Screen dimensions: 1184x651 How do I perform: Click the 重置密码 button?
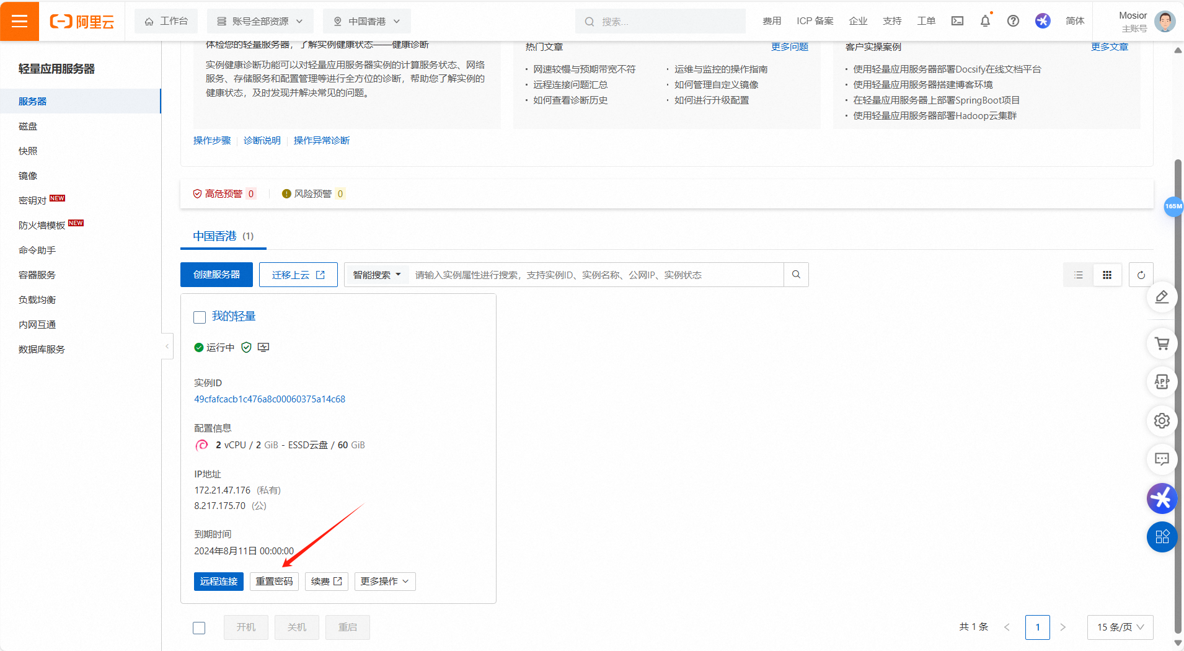coord(274,582)
